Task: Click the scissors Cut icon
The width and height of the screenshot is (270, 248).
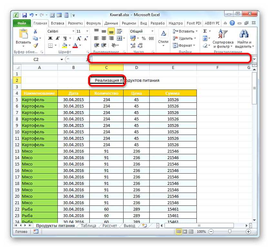Action: (35, 32)
